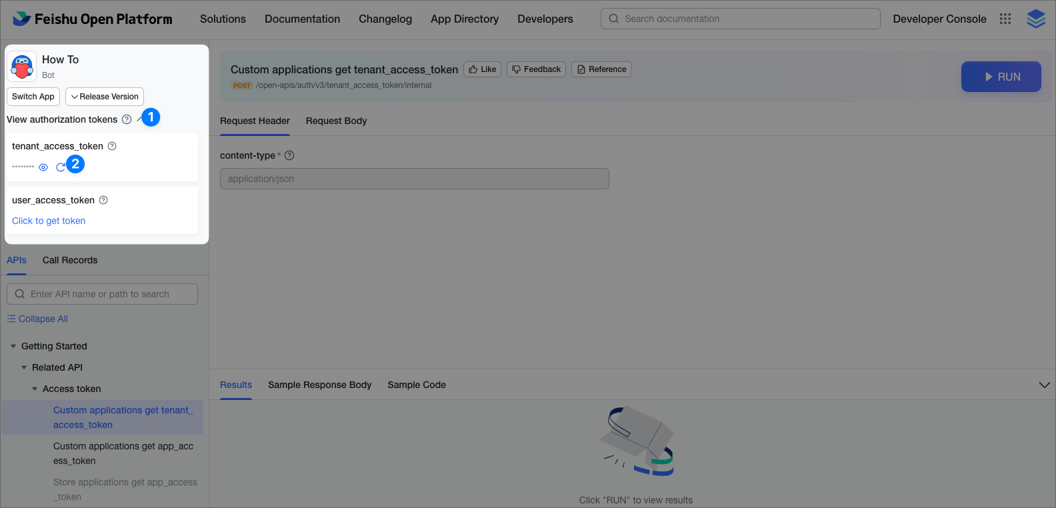Open the Reference button
This screenshot has height=508, width=1056.
point(601,69)
